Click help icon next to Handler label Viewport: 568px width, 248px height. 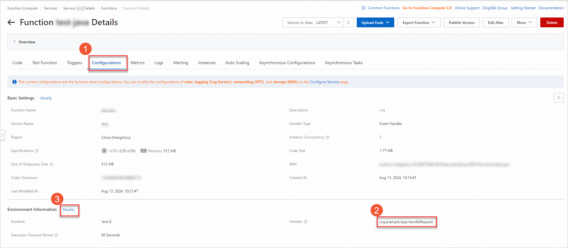tap(305, 222)
